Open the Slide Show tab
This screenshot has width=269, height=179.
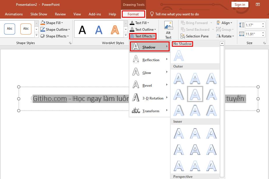39,14
